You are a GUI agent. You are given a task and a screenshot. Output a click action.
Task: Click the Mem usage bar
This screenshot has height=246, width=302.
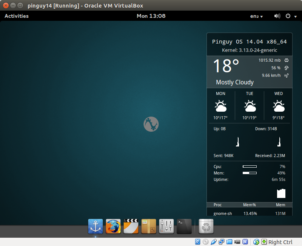250,173
